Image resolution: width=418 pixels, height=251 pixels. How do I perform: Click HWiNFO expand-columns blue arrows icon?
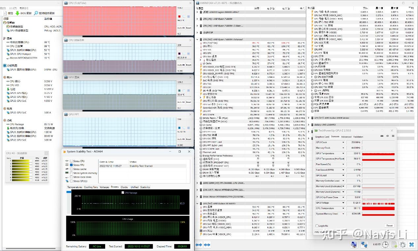tap(199, 245)
